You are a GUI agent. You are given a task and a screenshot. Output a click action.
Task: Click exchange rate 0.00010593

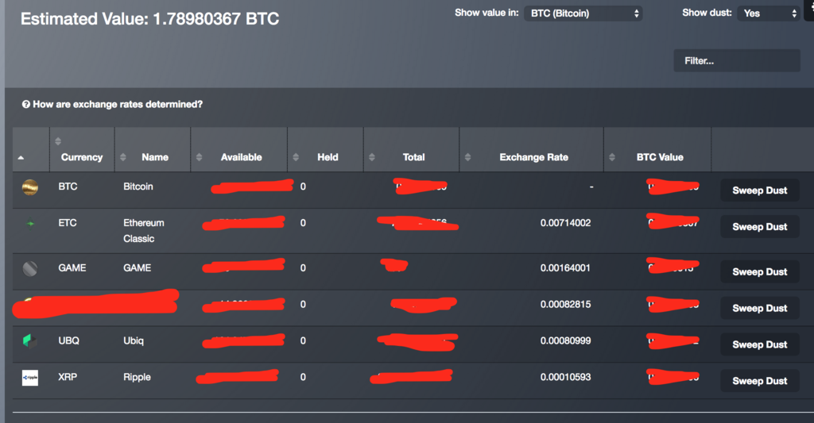pos(565,376)
